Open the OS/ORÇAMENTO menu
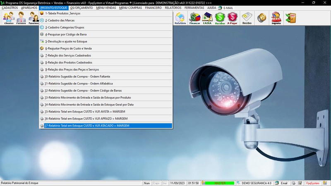This screenshot has height=186, width=331. (82, 8)
